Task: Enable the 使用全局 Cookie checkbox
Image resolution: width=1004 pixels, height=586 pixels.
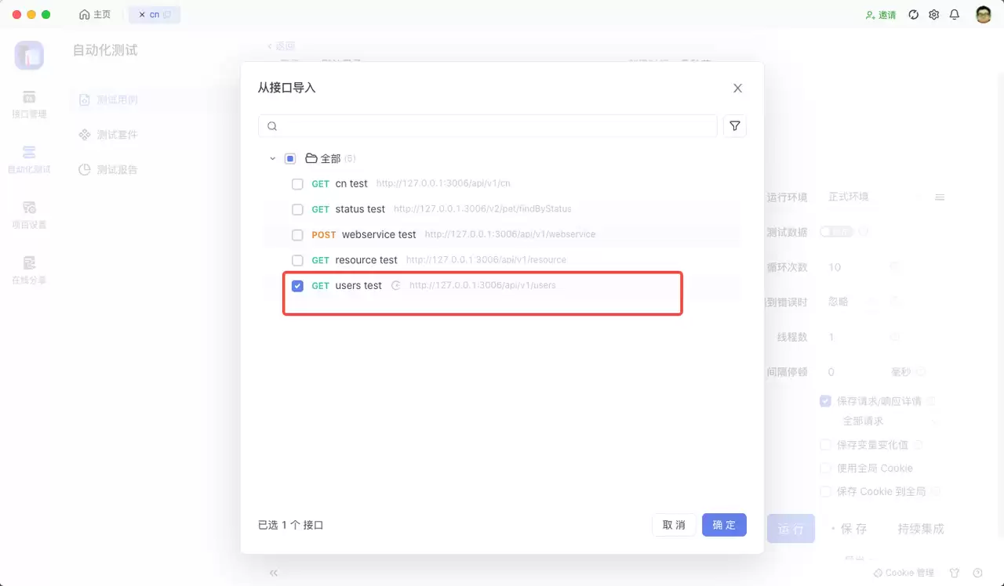Action: pos(825,468)
